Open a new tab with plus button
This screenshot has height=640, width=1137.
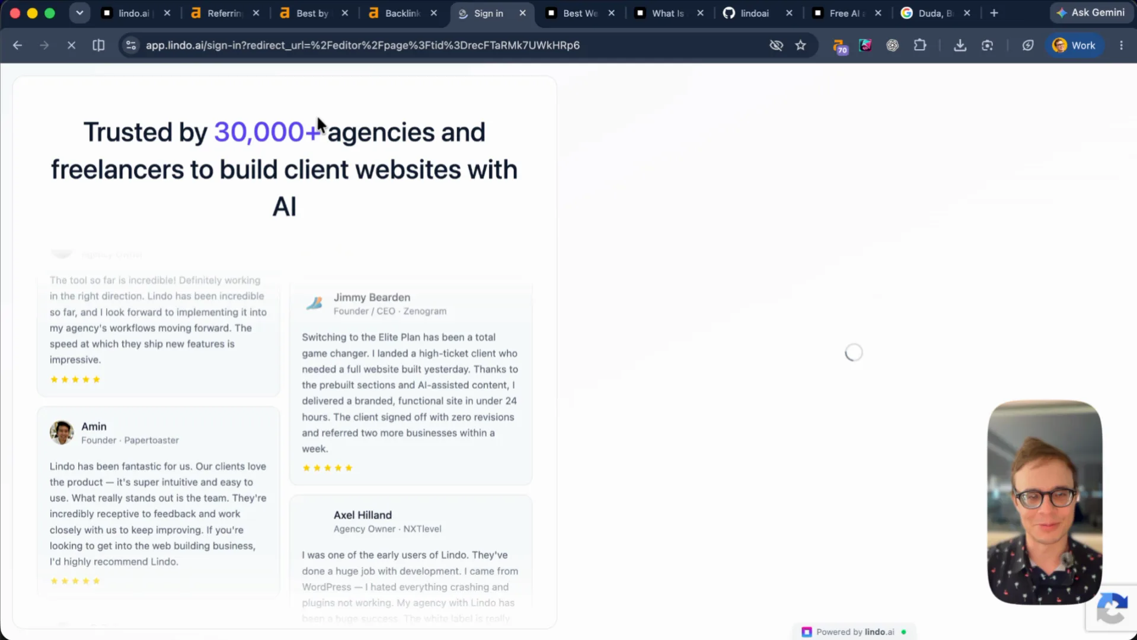coord(994,13)
